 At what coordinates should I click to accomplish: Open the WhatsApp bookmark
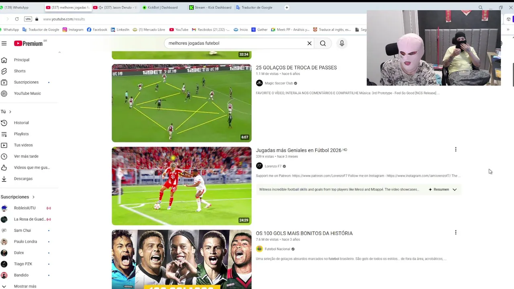[x=10, y=29]
